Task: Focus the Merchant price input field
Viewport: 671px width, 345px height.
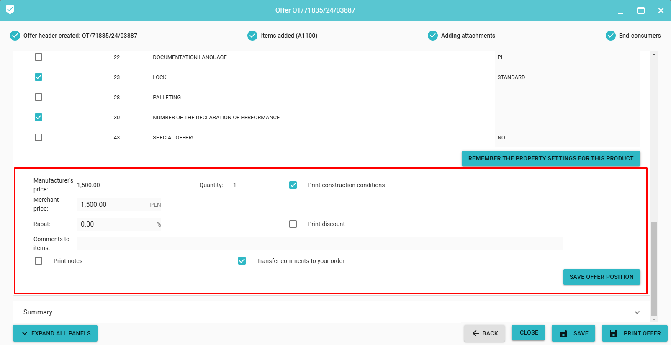Action: coord(113,204)
